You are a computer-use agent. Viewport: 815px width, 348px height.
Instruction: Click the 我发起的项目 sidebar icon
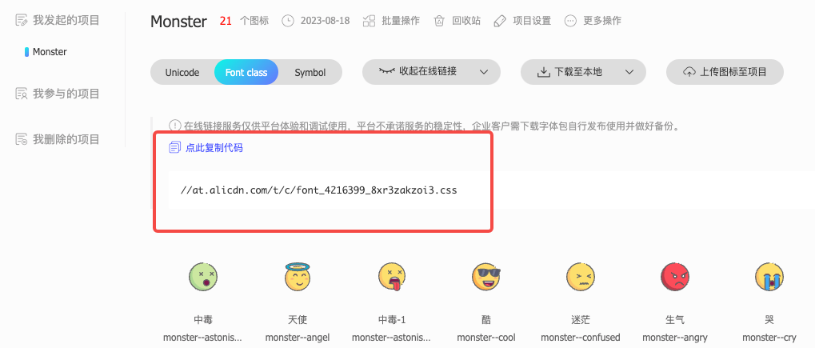[22, 20]
